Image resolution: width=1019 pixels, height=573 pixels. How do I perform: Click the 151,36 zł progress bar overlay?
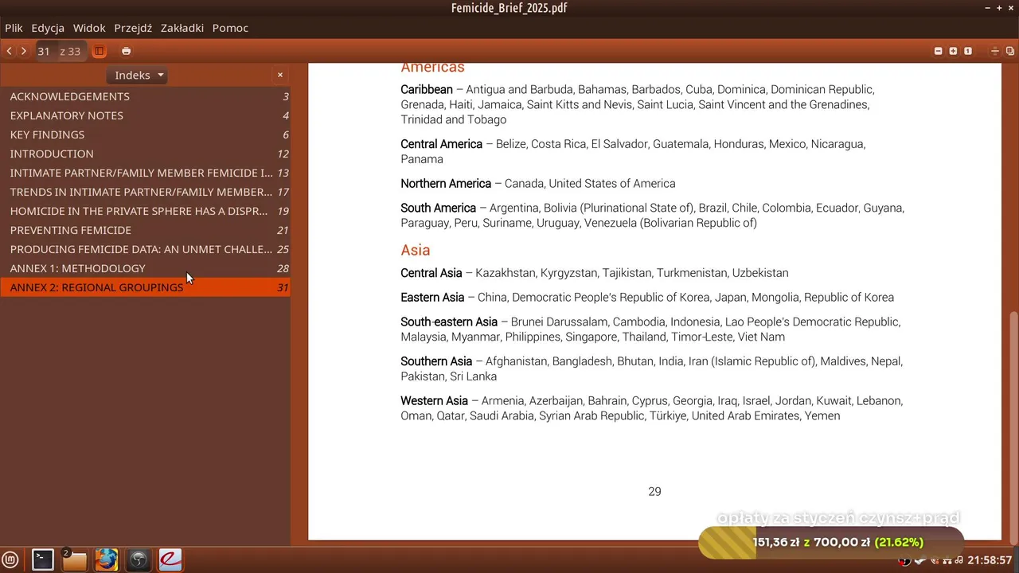click(831, 543)
